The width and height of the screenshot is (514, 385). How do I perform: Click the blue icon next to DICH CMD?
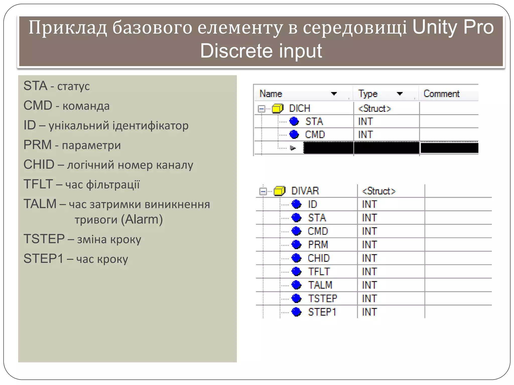point(294,135)
